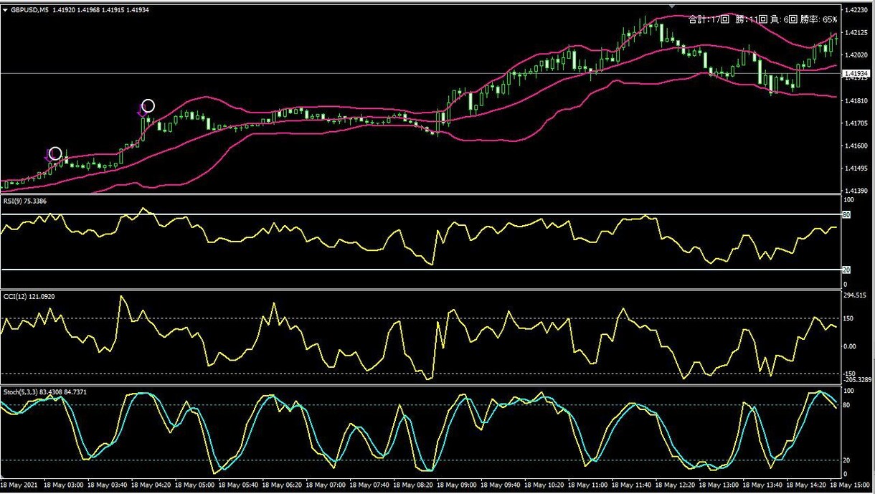Click the current price tag 1.41934 on axis
This screenshot has height=494, width=875.
[858, 73]
